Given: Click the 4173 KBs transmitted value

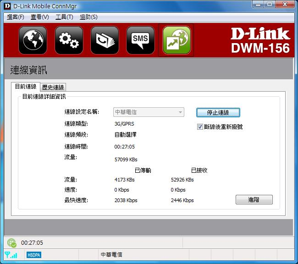Looking at the screenshot, I should pyautogui.click(x=125, y=180).
